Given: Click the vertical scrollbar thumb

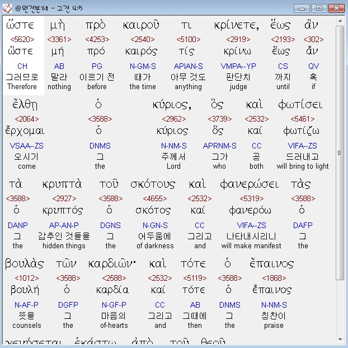Looking at the screenshot, I should (x=340, y=153).
